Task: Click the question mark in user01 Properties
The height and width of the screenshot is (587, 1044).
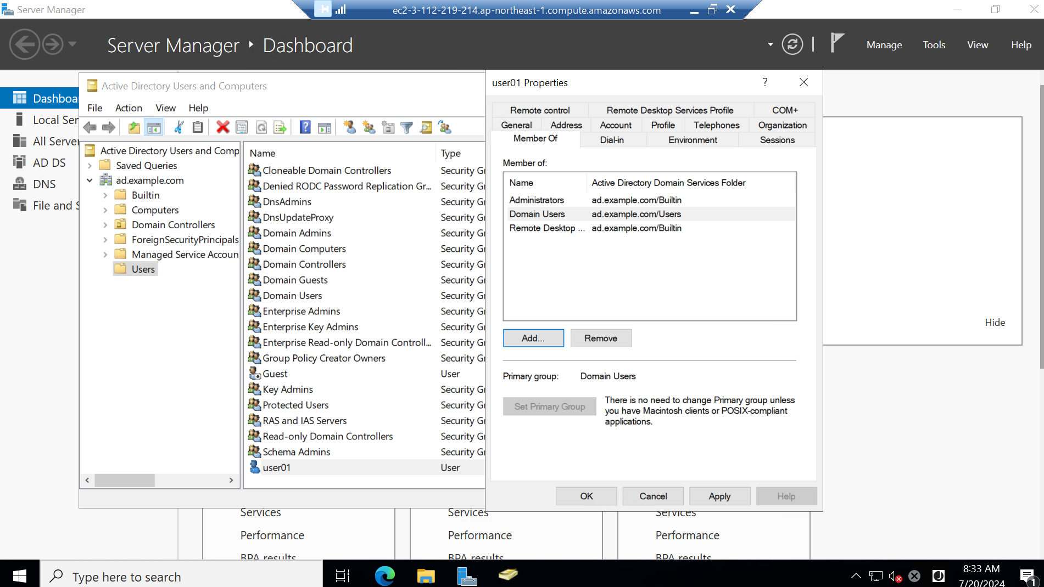Action: click(x=765, y=82)
